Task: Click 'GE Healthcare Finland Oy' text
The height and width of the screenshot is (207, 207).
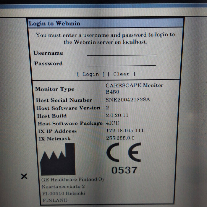Action: 73,179
